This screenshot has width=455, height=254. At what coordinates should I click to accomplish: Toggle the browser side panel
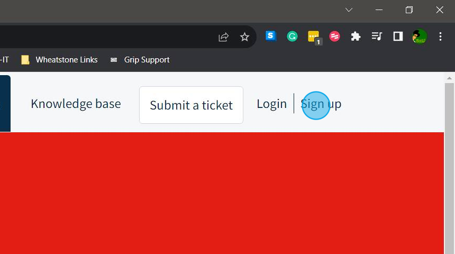(398, 37)
